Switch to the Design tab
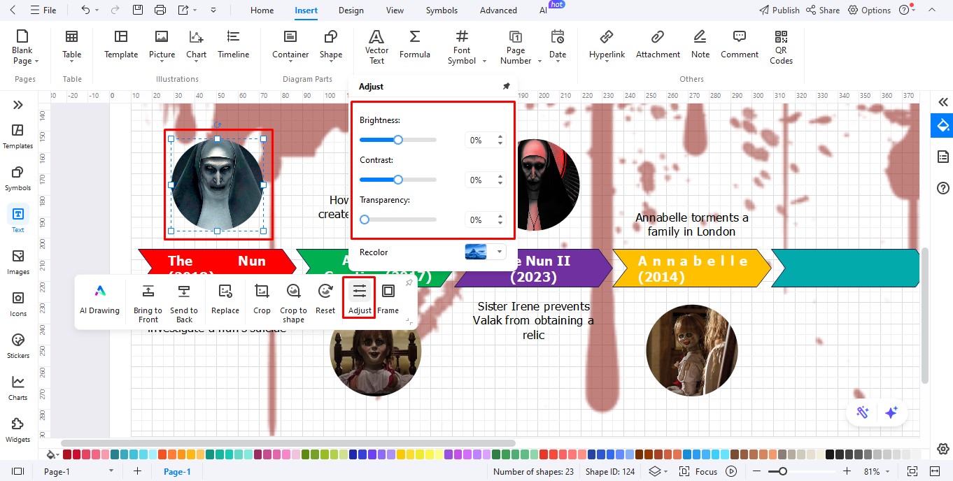 [351, 10]
